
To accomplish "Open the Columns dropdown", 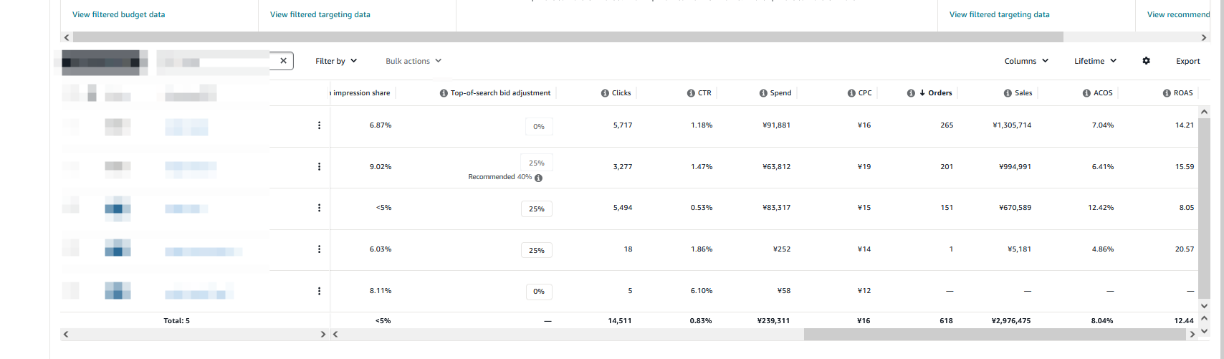I will (1025, 61).
